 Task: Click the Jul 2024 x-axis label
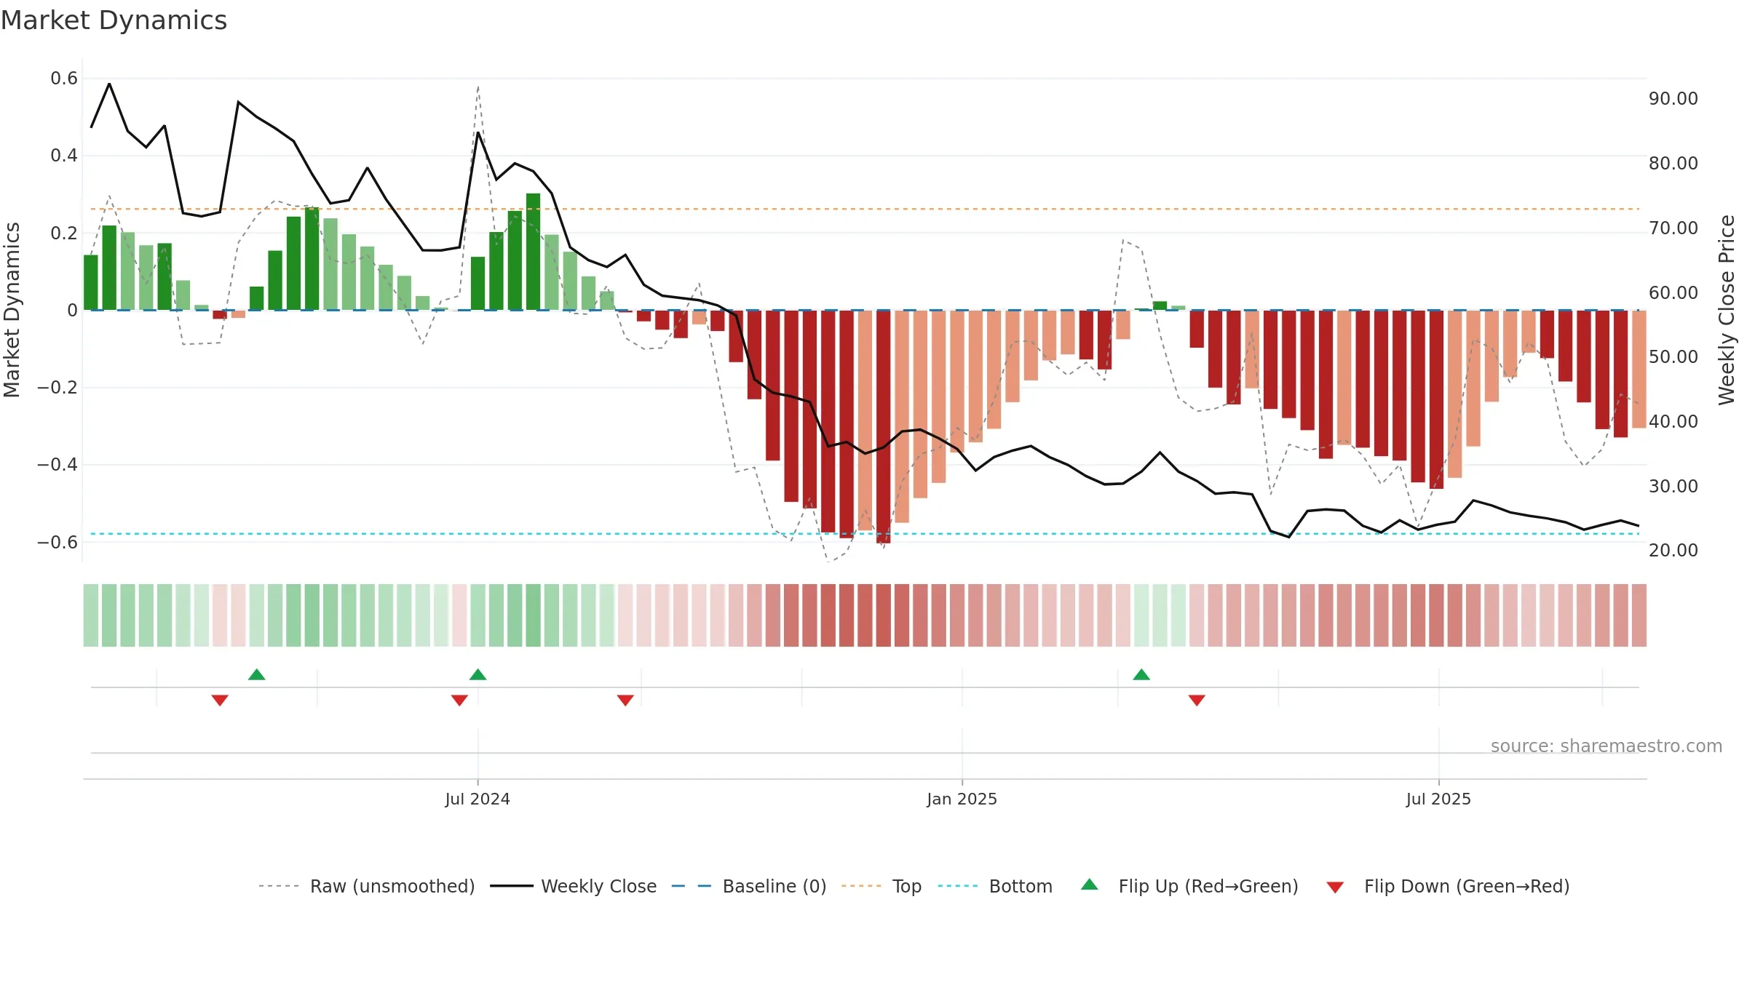pos(478,799)
